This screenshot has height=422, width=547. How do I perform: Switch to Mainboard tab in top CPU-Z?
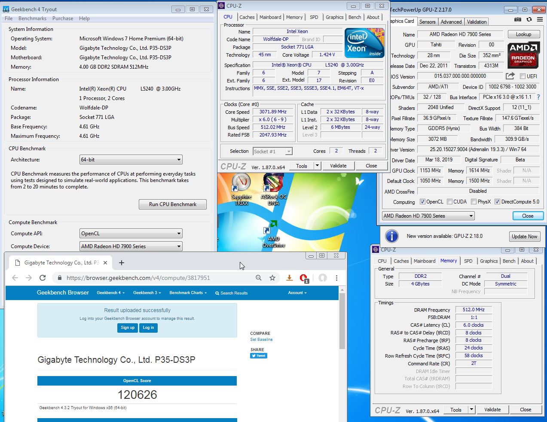click(x=270, y=17)
